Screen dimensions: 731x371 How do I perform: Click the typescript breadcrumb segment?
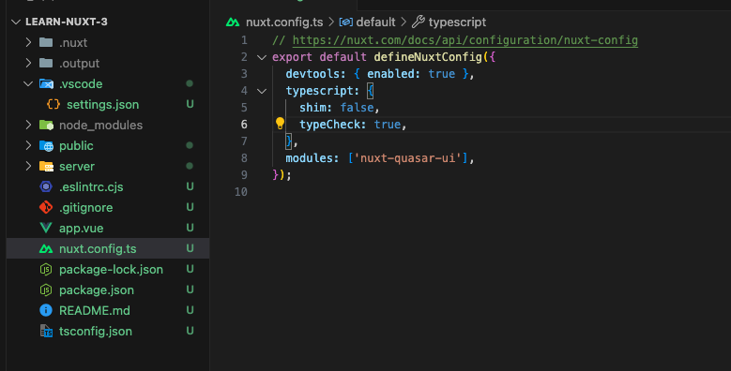click(457, 22)
